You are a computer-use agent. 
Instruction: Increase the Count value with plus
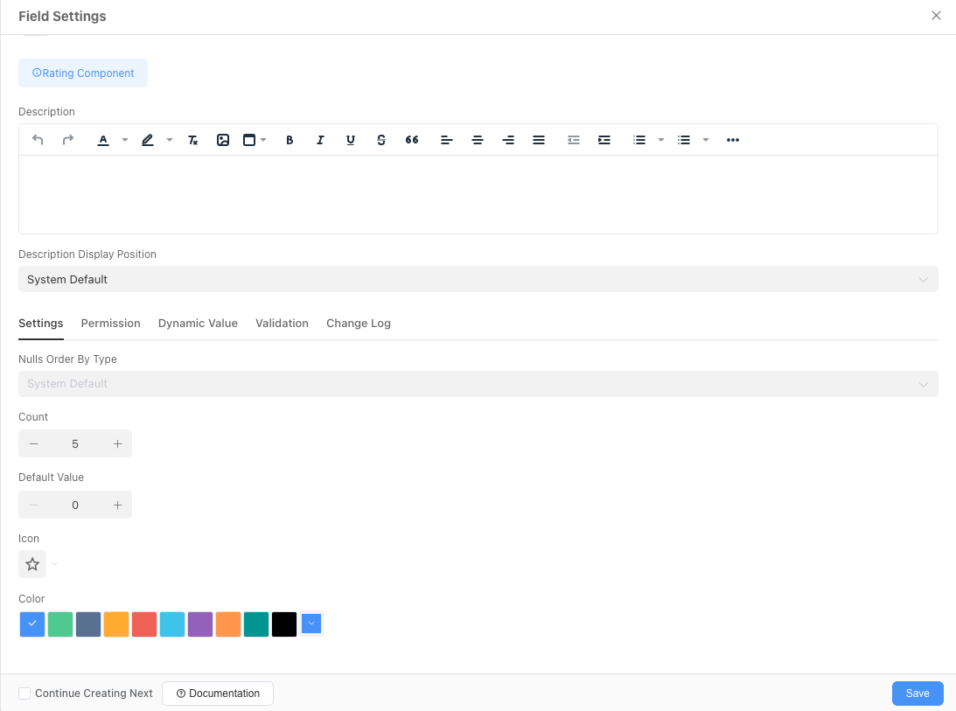(117, 444)
